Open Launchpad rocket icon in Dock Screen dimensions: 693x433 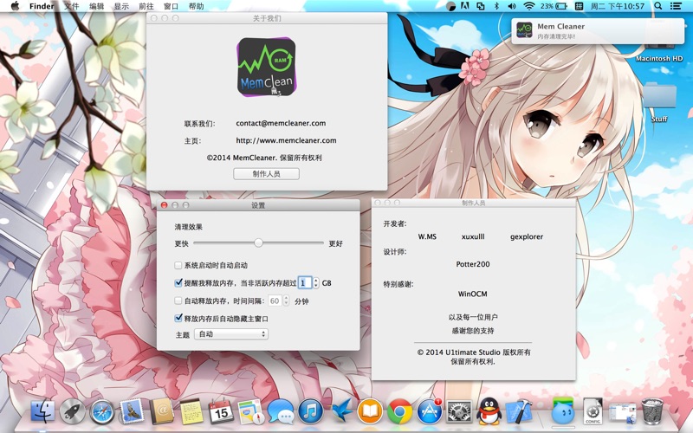72,412
